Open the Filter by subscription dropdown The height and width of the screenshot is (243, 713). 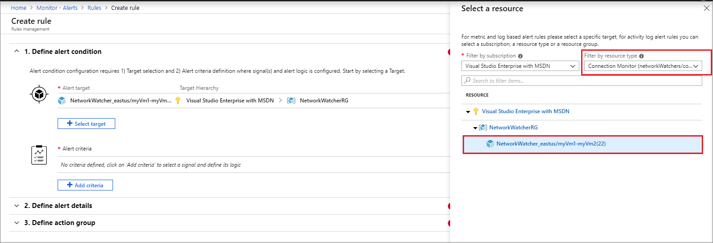[x=520, y=66]
